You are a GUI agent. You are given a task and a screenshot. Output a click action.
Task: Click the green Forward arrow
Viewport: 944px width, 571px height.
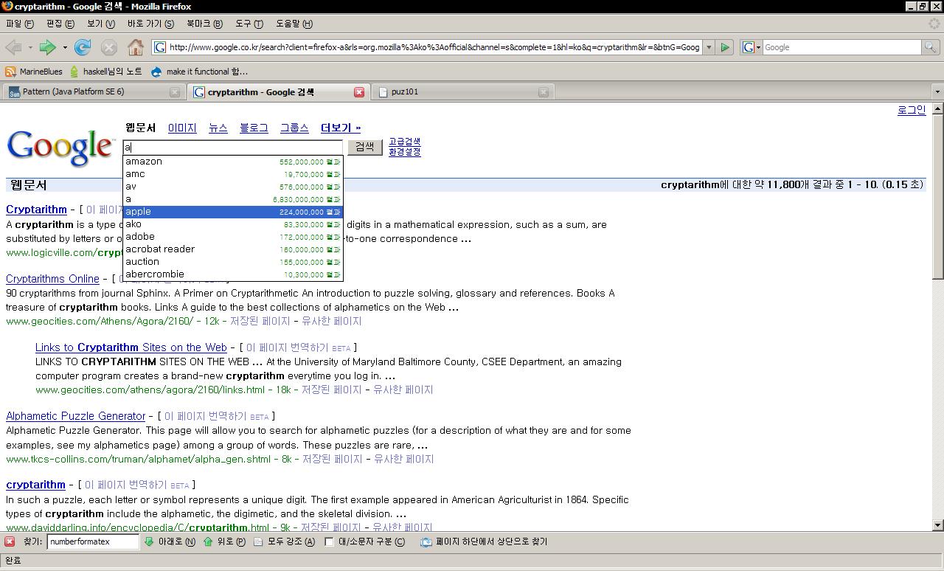tap(47, 47)
